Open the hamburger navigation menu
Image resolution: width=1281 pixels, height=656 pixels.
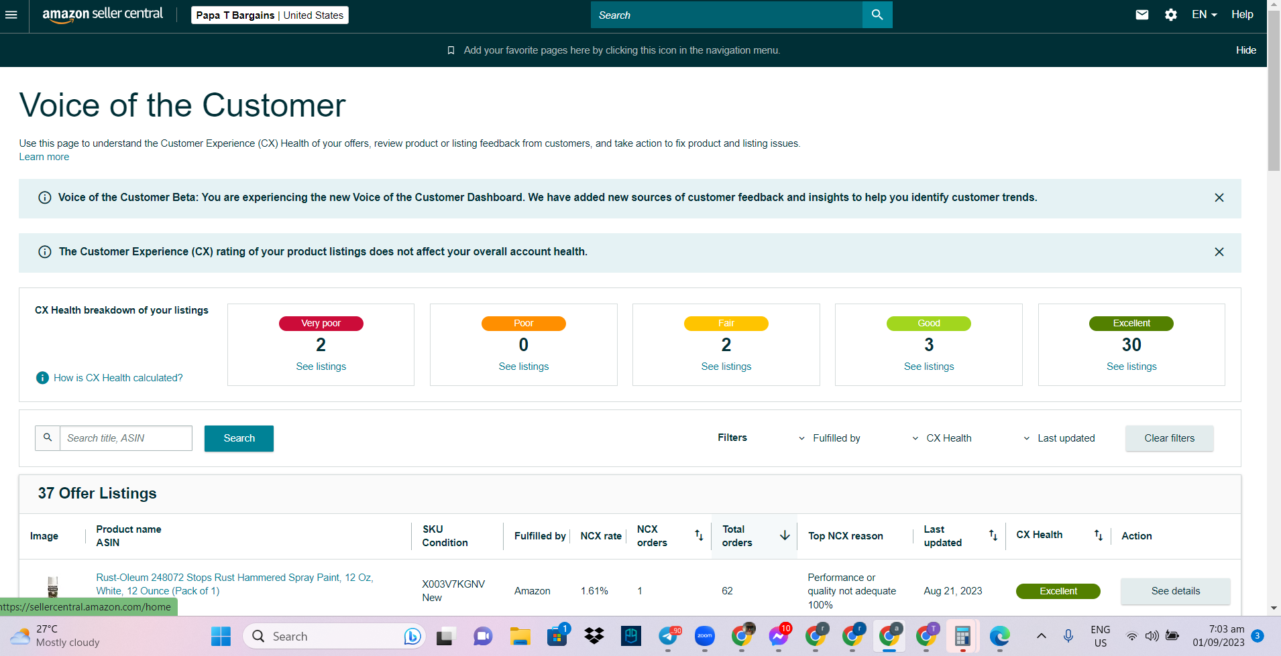tap(11, 15)
